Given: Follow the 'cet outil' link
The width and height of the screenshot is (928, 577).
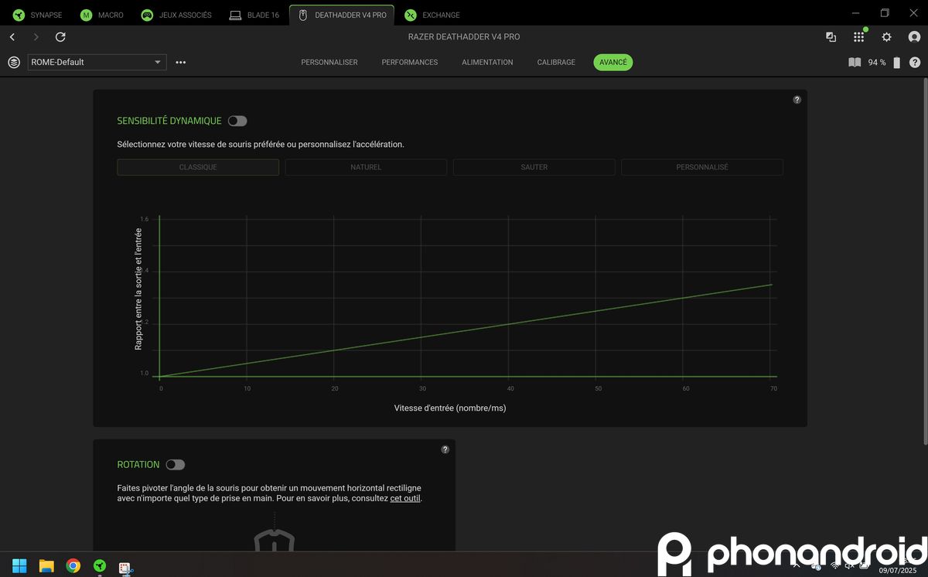Looking at the screenshot, I should point(406,498).
